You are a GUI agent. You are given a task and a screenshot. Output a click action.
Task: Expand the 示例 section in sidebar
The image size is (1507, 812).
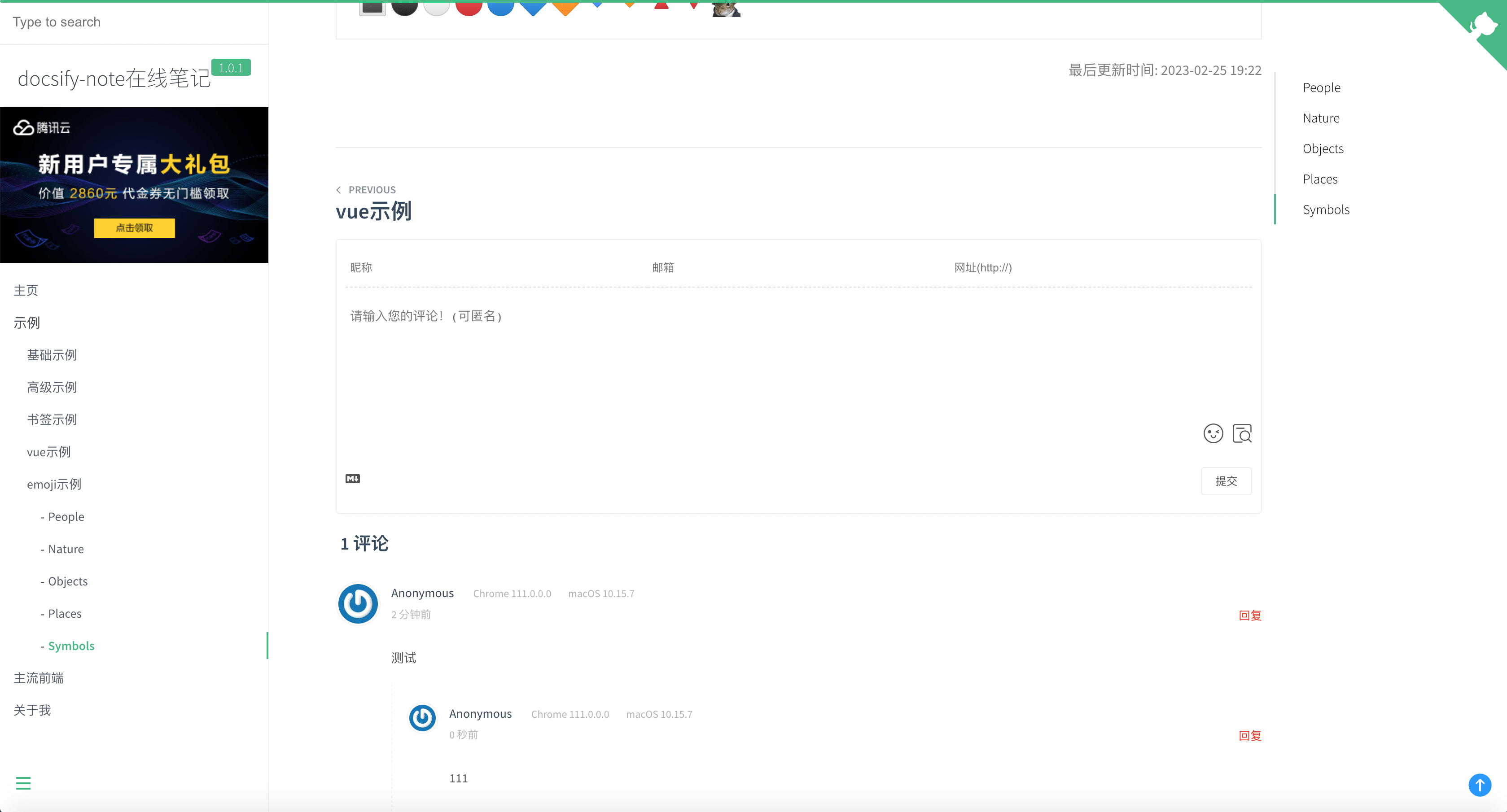pos(27,322)
